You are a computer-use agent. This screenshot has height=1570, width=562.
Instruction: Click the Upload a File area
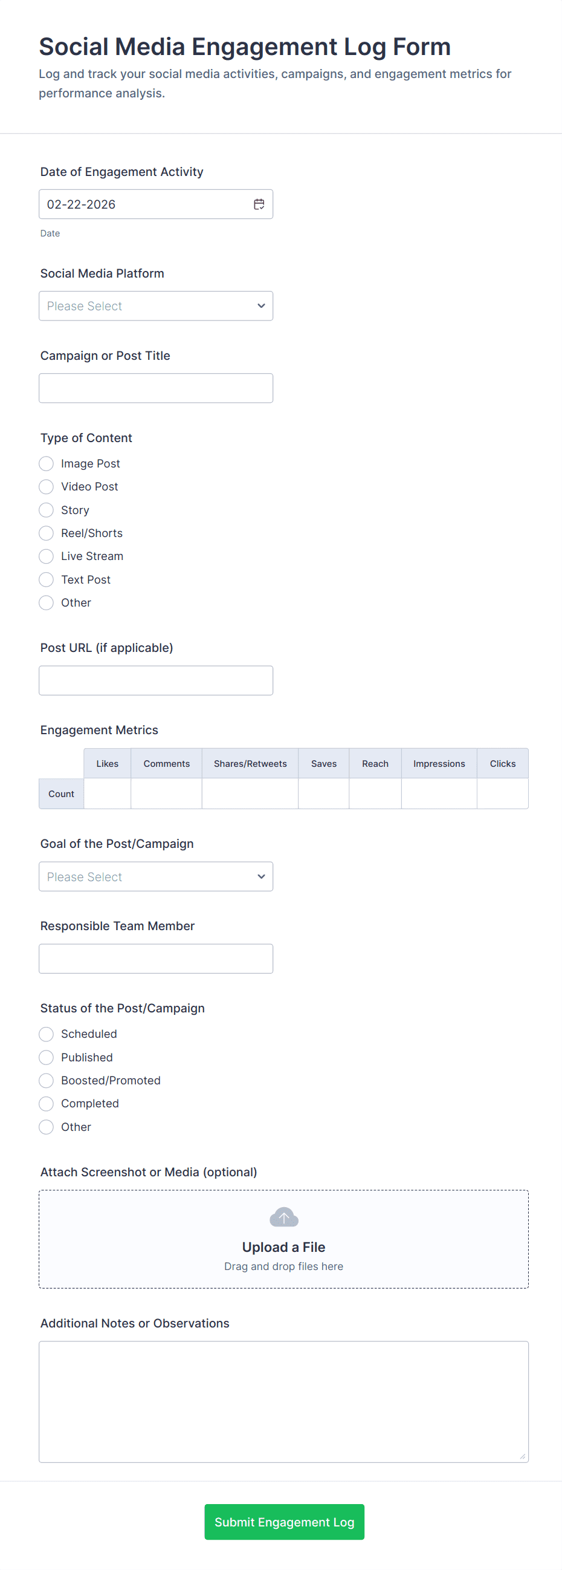pyautogui.click(x=283, y=1247)
